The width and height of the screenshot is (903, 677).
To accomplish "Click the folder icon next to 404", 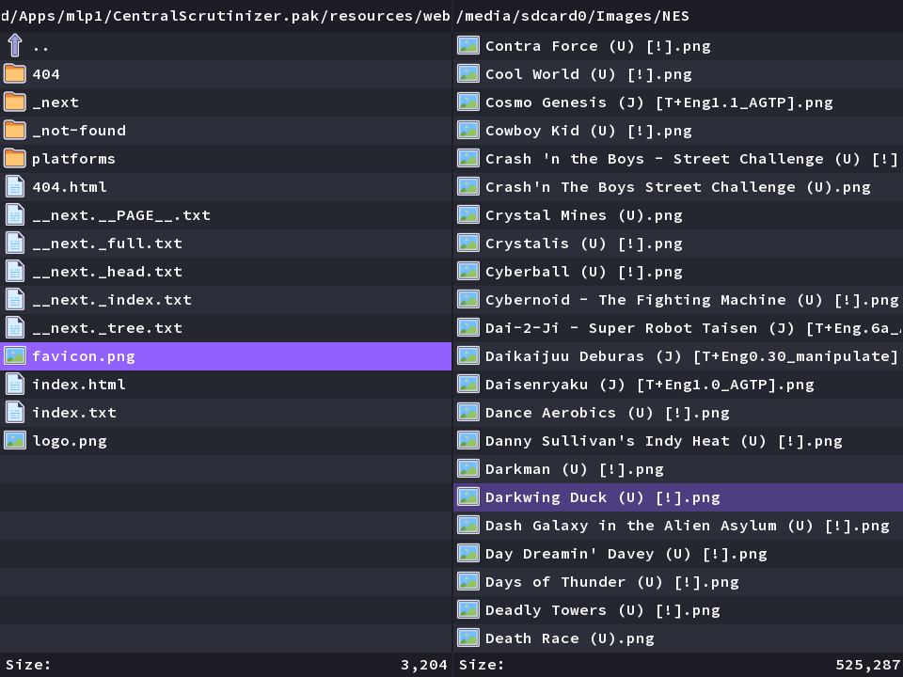I will [15, 73].
